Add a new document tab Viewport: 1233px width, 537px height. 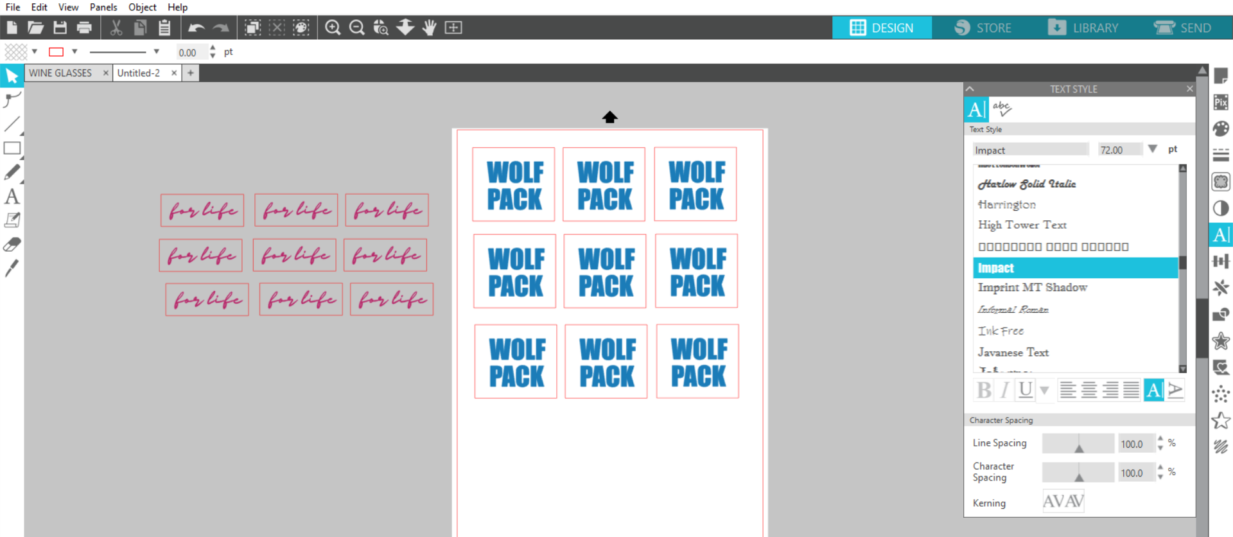(191, 73)
